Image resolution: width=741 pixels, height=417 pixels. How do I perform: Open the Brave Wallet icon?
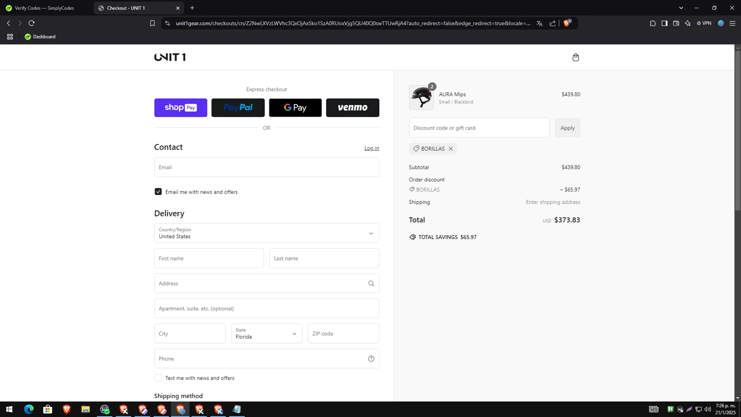click(x=676, y=23)
